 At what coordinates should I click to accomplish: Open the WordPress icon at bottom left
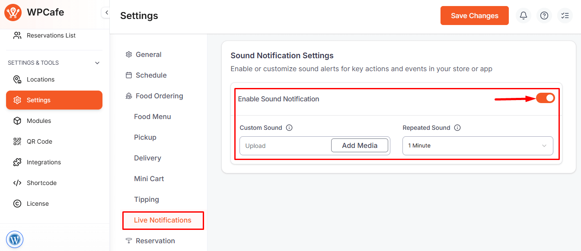pos(15,239)
